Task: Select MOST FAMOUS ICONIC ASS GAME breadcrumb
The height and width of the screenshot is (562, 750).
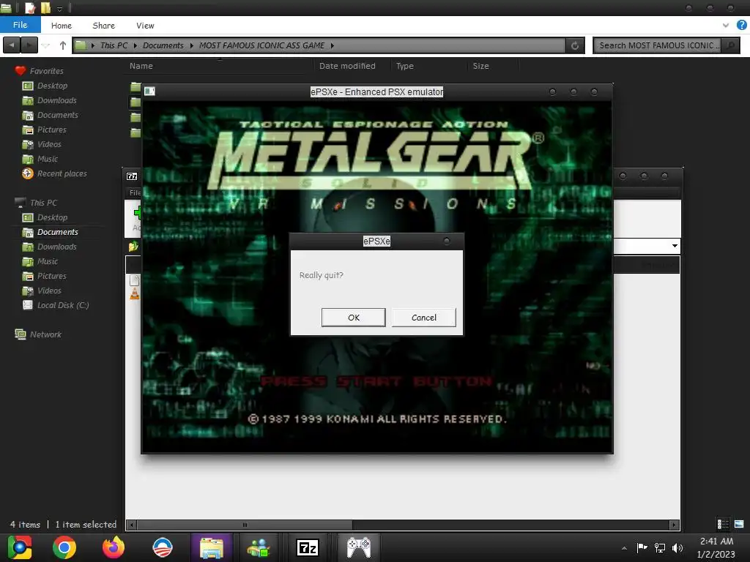Action: point(261,45)
